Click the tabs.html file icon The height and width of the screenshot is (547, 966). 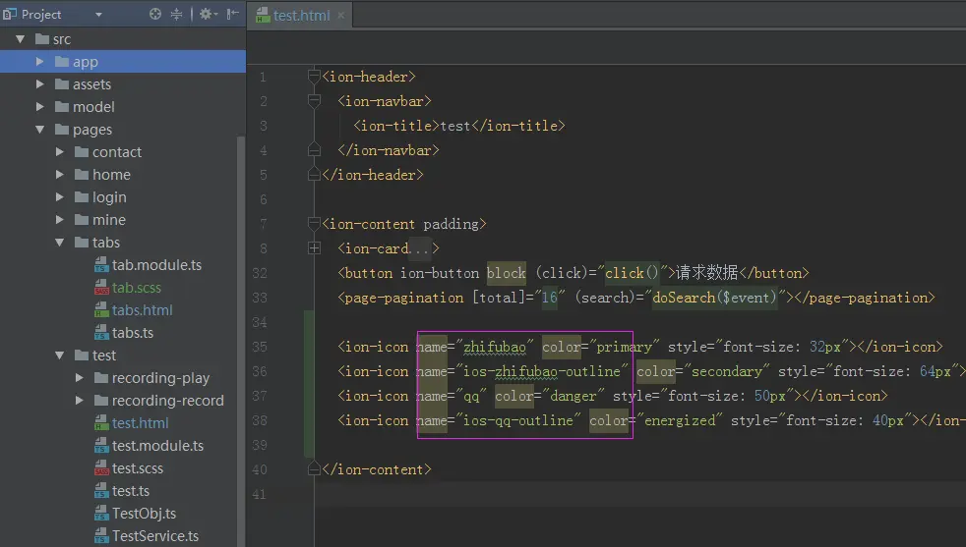point(101,310)
